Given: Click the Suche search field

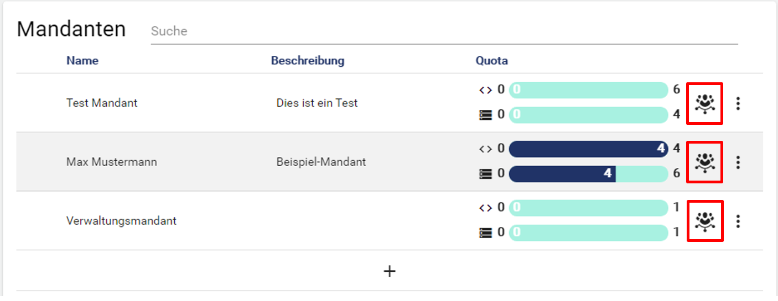Looking at the screenshot, I should [444, 31].
